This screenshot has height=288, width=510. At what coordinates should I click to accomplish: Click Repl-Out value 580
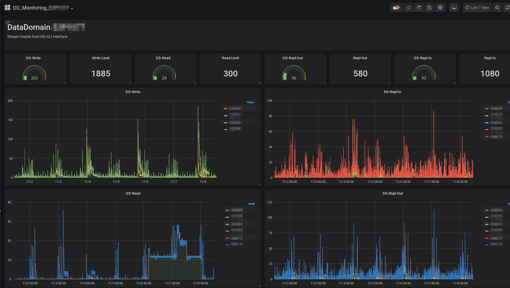coord(360,74)
